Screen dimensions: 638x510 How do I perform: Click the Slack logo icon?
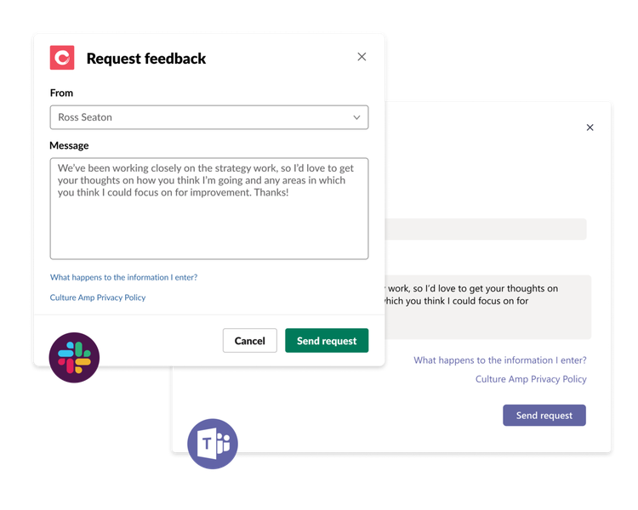74,357
